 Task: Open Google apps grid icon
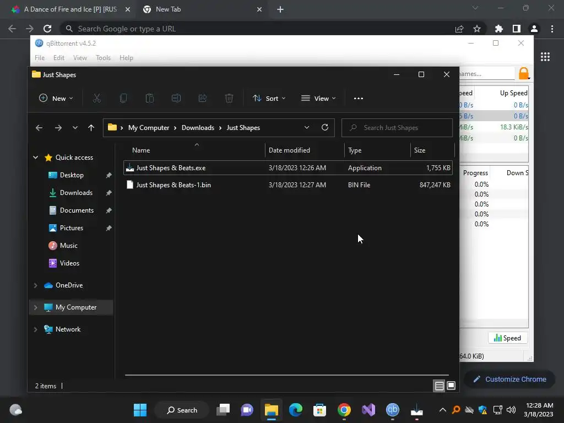click(x=545, y=57)
